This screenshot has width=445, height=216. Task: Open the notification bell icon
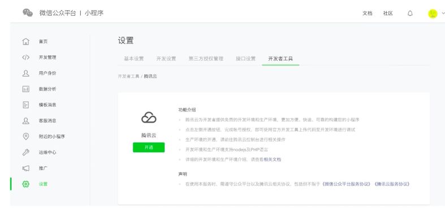(x=410, y=14)
